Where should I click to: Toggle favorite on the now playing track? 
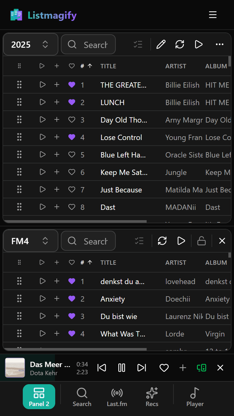(164, 368)
